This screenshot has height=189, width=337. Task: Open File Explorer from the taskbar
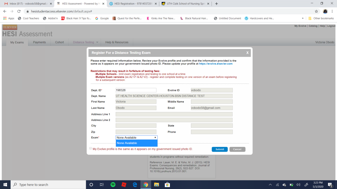156,185
